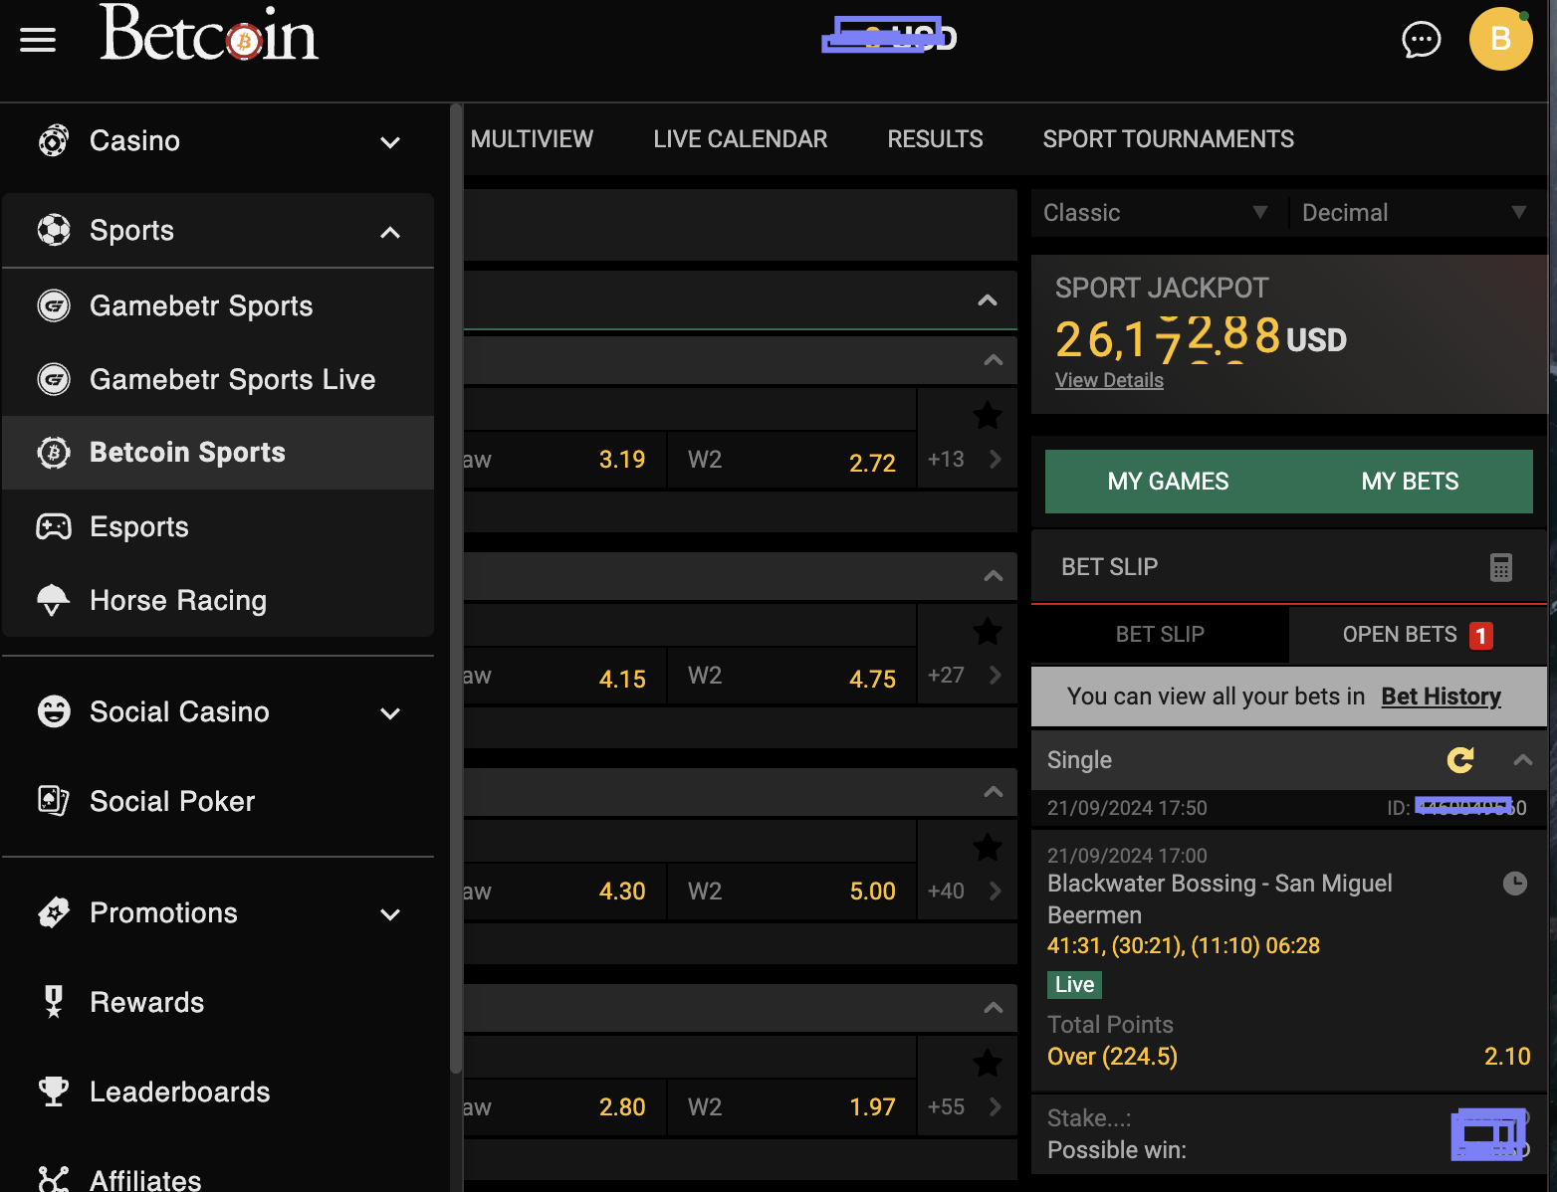Expand the Promotions section
The width and height of the screenshot is (1557, 1192).
coord(390,914)
